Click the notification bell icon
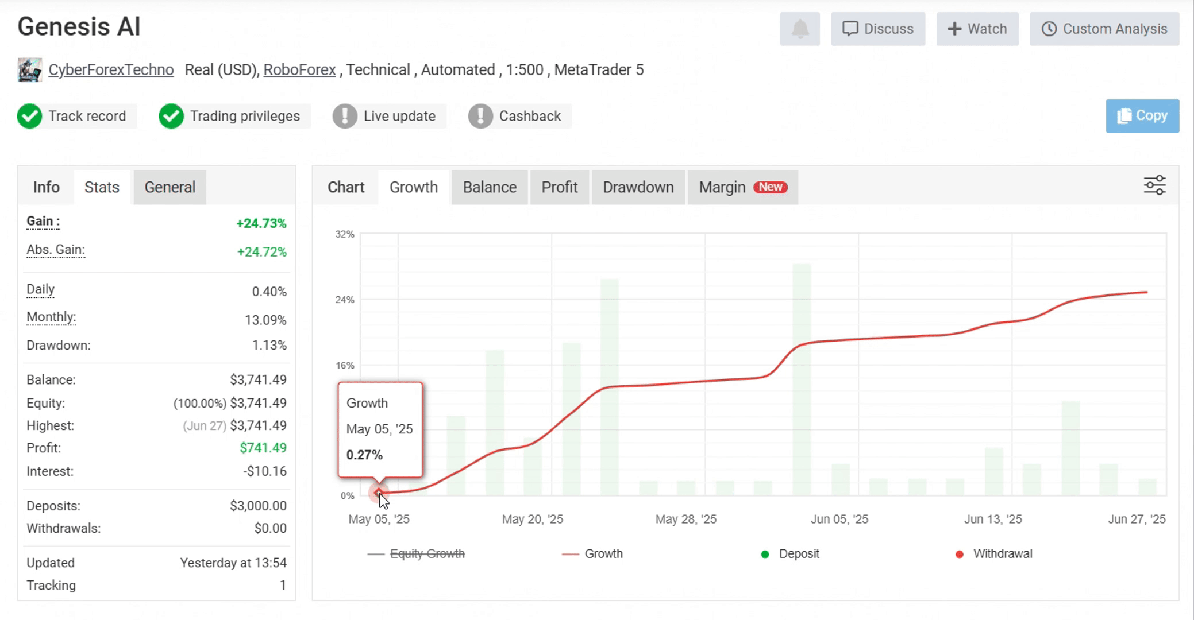This screenshot has height=620, width=1194. coord(800,29)
